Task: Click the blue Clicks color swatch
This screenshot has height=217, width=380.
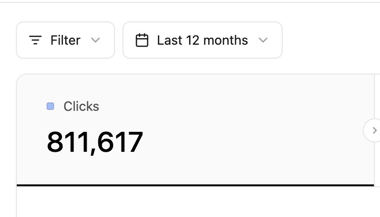Action: pos(50,106)
